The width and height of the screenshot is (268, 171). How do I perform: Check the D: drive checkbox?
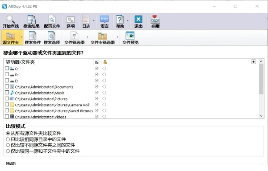7,74
